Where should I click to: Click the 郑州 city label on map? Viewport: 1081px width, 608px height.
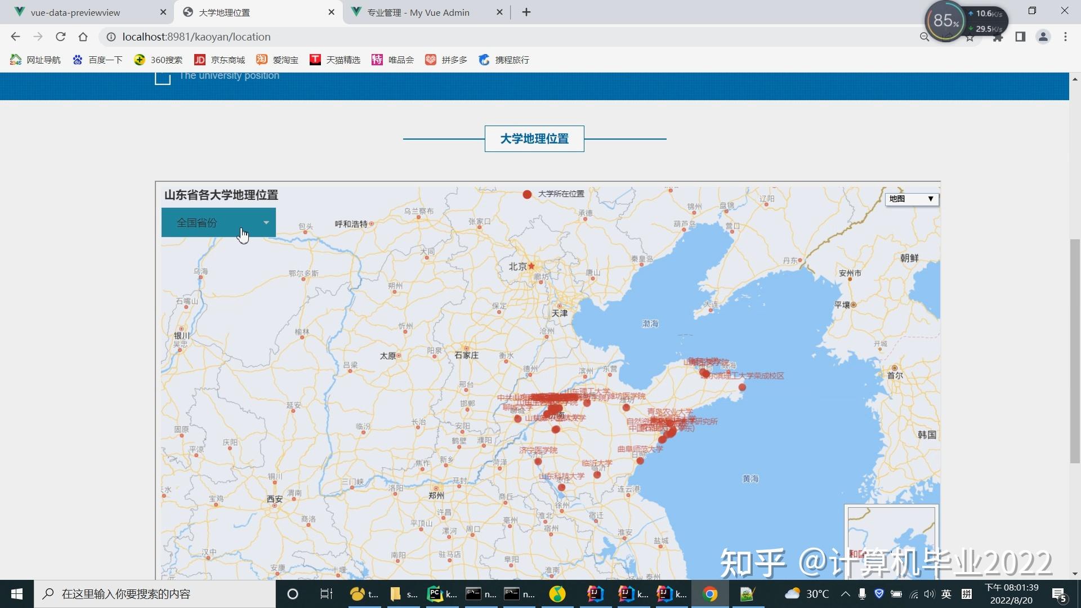point(436,495)
